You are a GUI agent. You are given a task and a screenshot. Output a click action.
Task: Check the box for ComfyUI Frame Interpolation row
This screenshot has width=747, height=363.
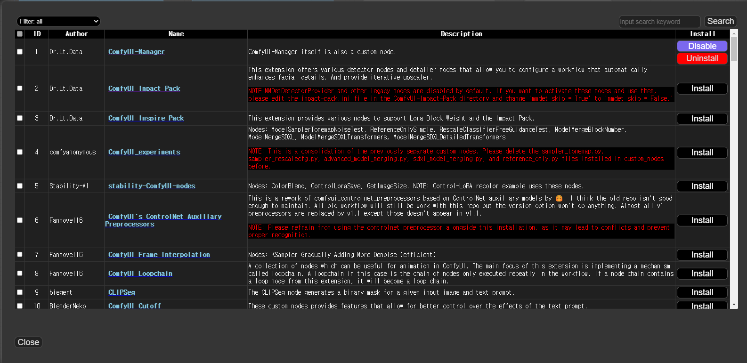20,255
